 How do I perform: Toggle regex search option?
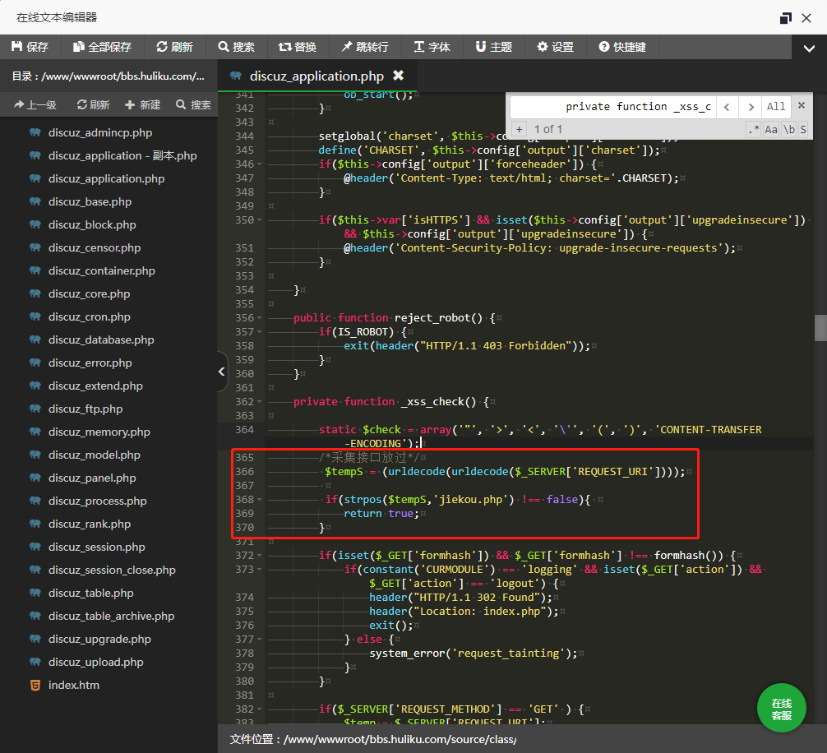point(753,129)
